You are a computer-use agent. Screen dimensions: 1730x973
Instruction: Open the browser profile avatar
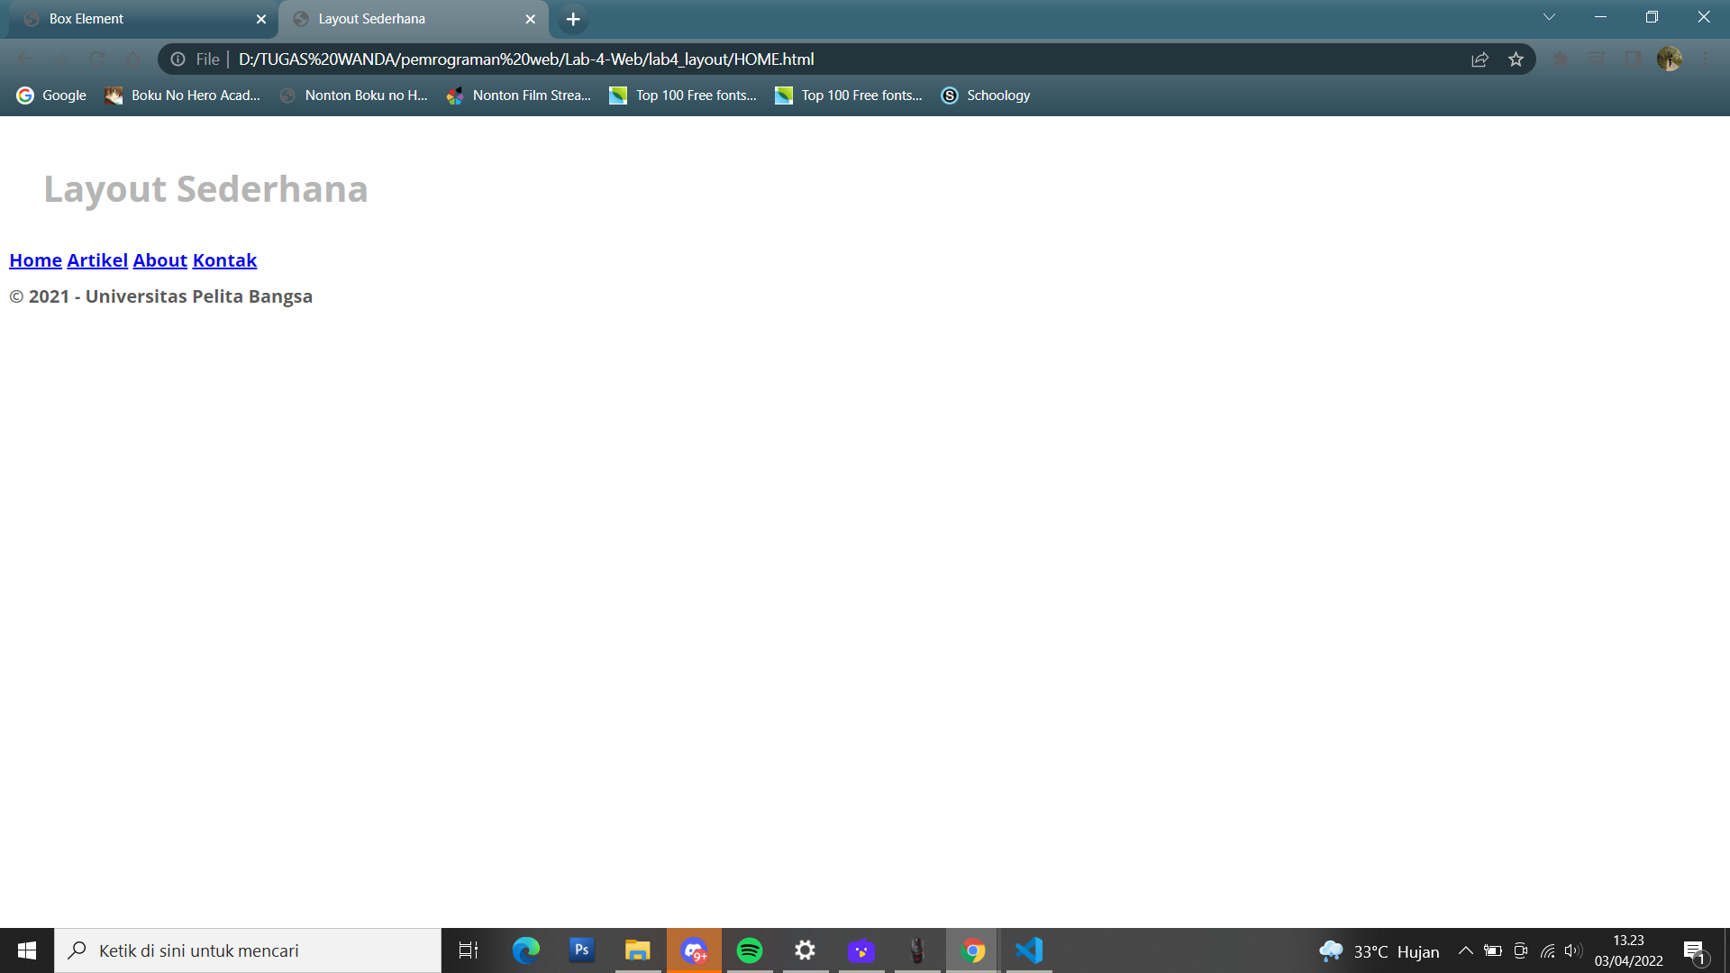tap(1671, 59)
